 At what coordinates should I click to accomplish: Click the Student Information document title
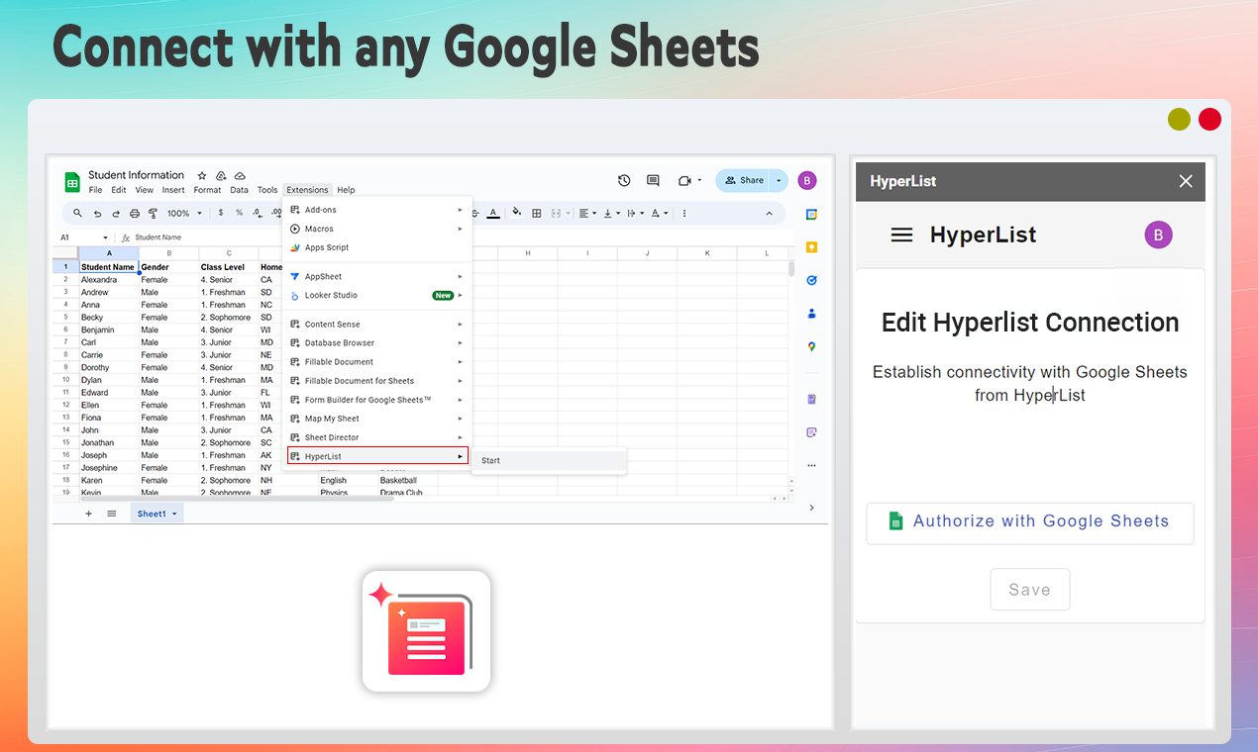coord(137,175)
